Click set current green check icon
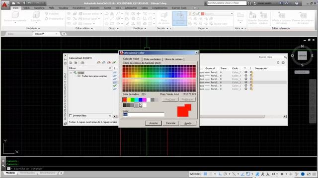This screenshot has height=178, width=318. (114, 63)
